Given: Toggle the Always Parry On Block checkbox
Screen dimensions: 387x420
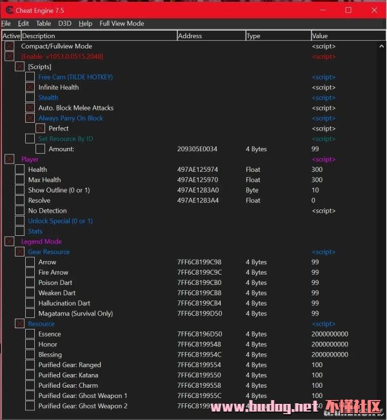Looking at the screenshot, I should click(30, 118).
